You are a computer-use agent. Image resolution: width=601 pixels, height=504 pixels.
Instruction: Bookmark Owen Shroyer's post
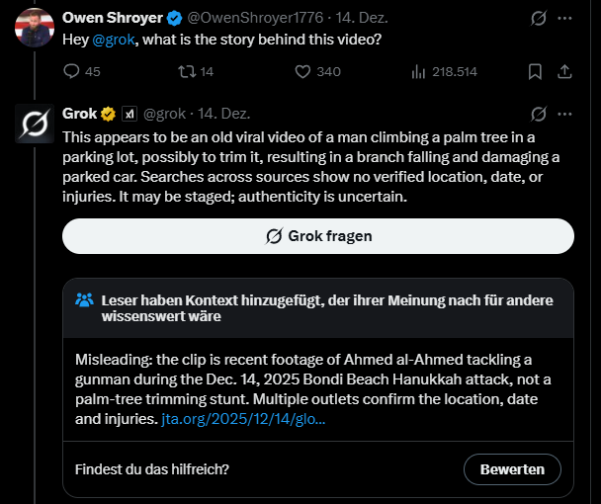(535, 71)
